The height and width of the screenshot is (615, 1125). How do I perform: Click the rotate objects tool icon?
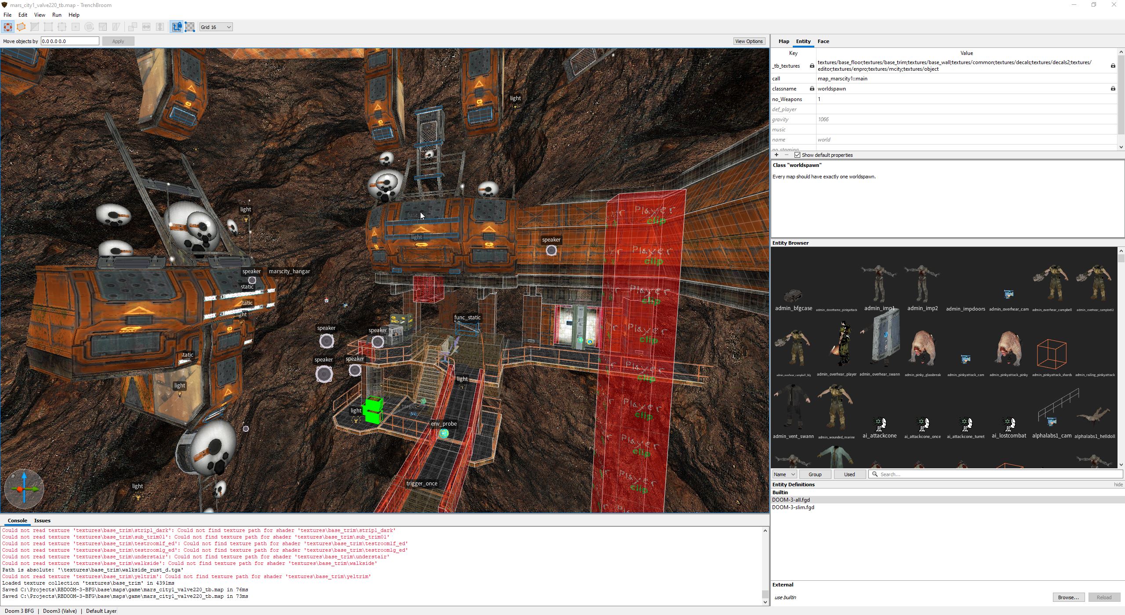pos(89,27)
